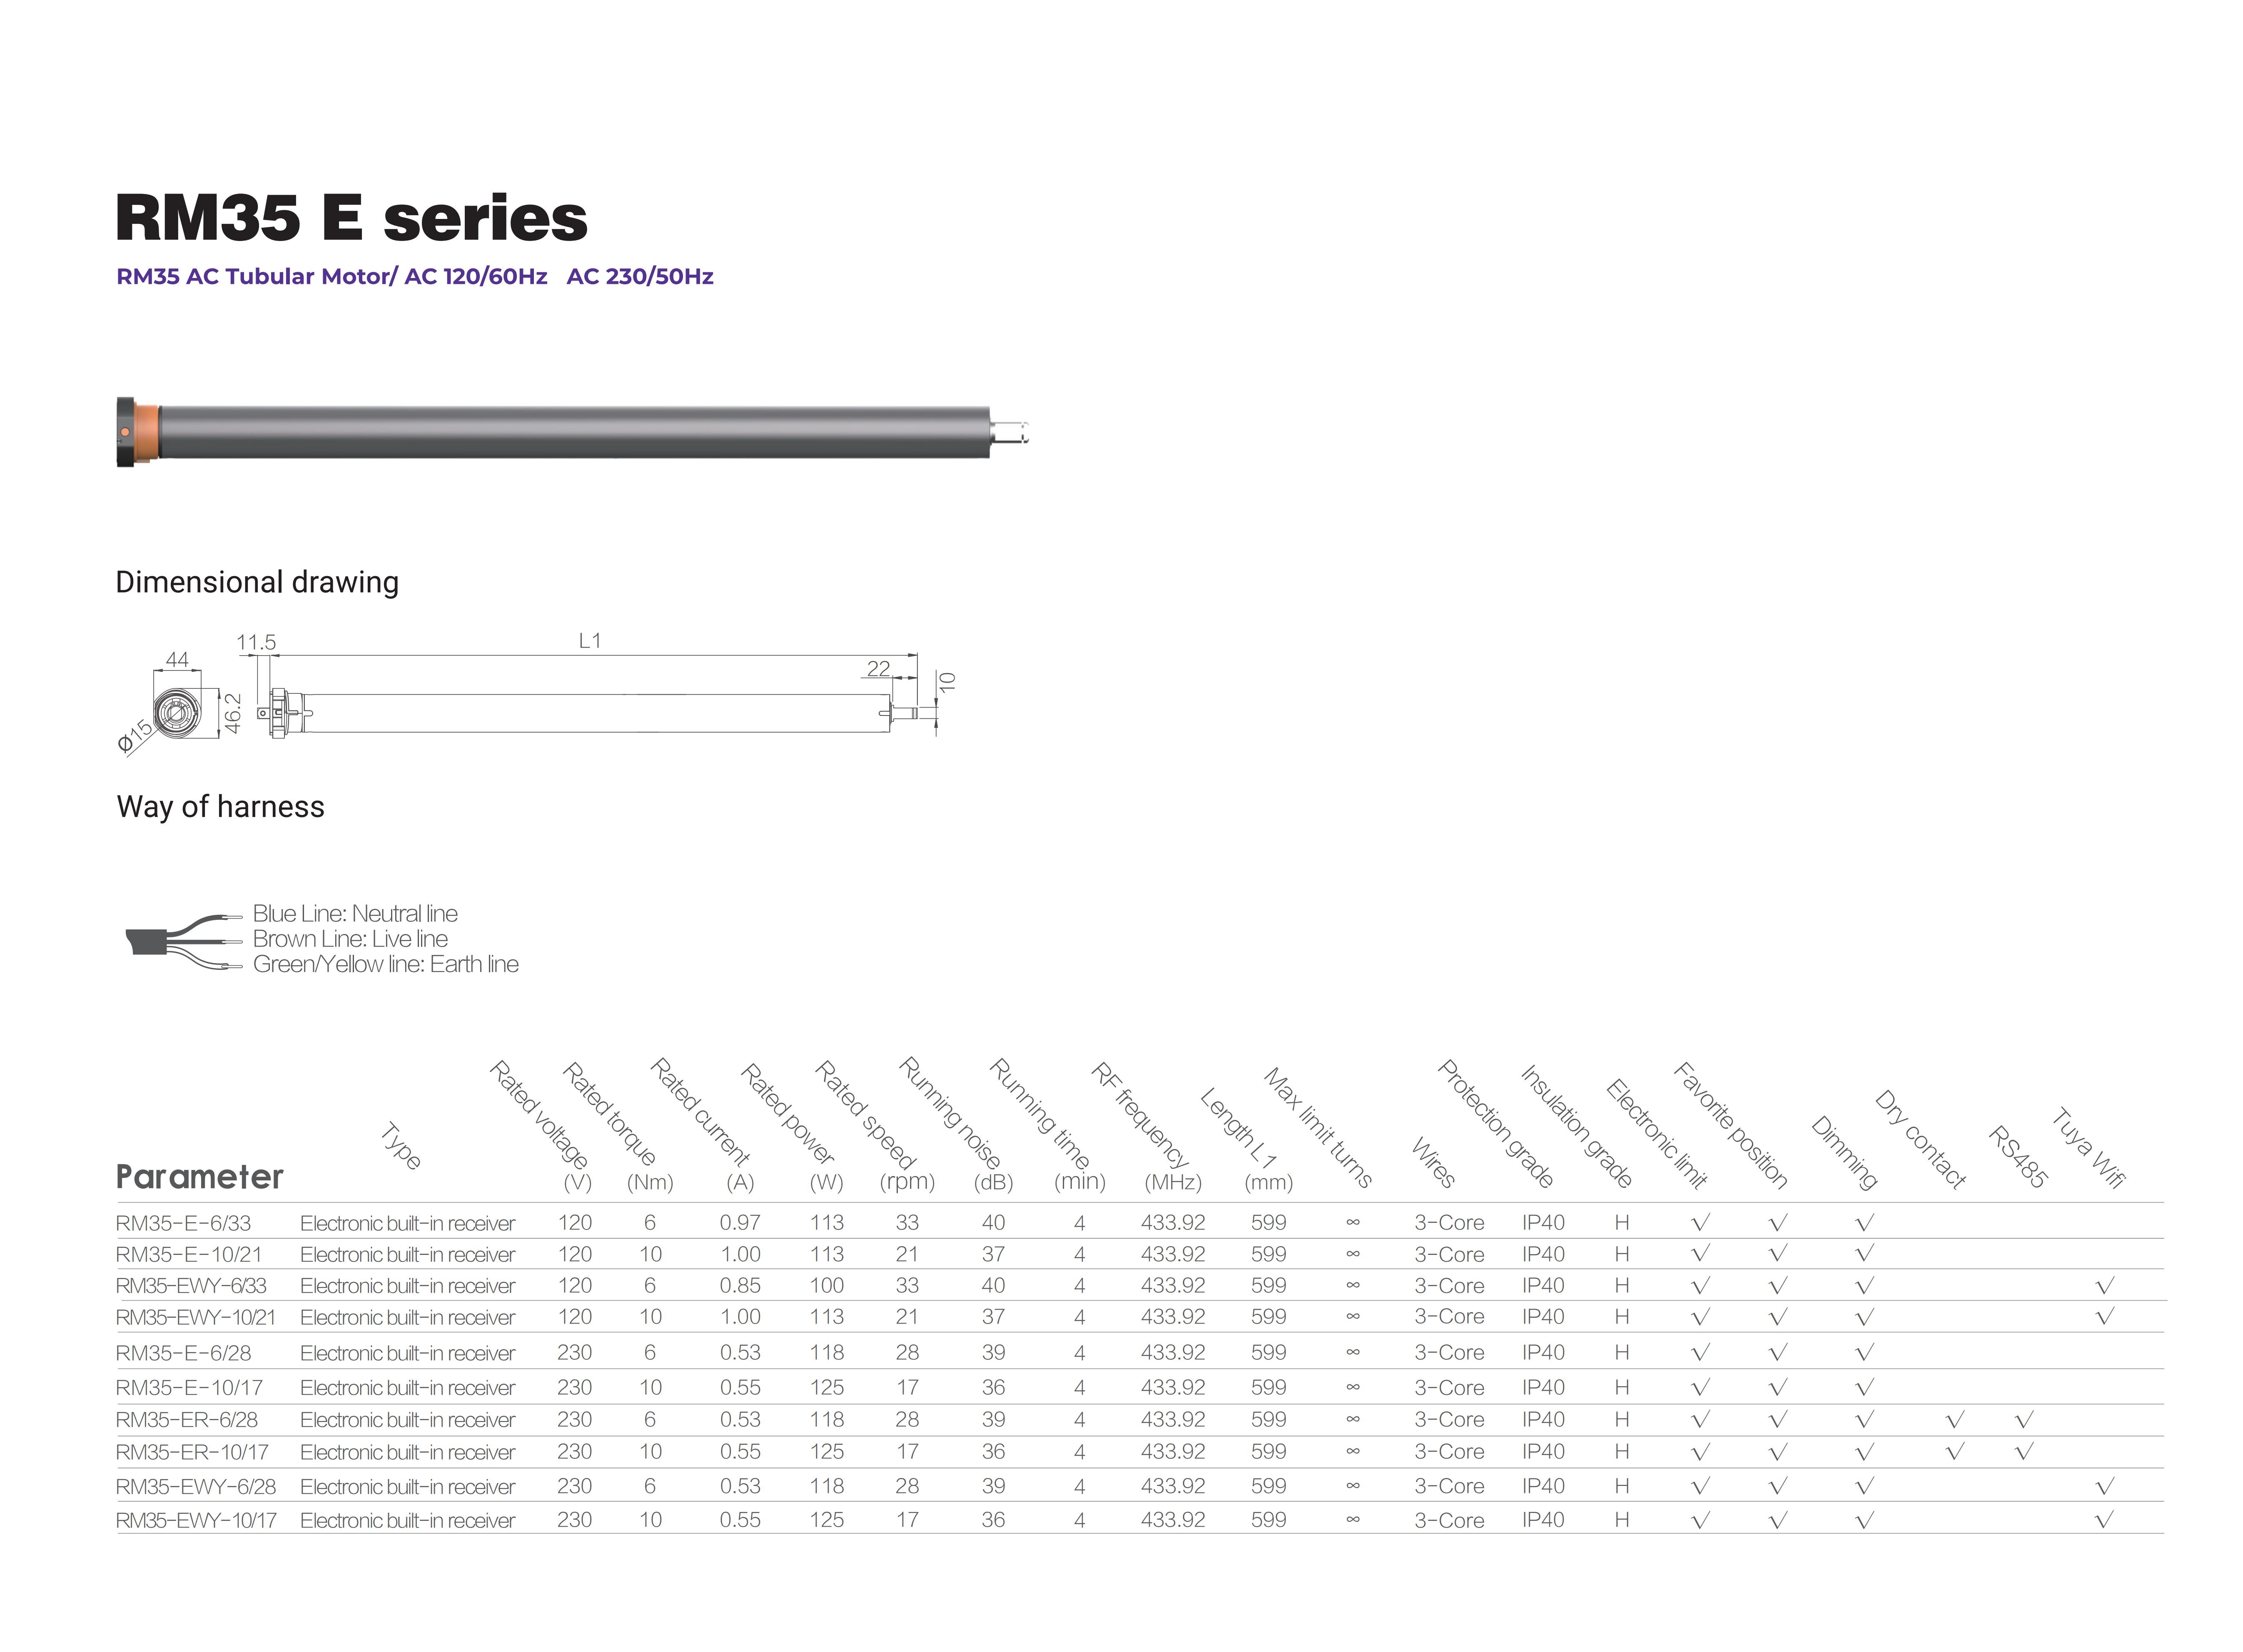Click the motor end-view circle drawing
The image size is (2243, 1652).
(x=177, y=713)
